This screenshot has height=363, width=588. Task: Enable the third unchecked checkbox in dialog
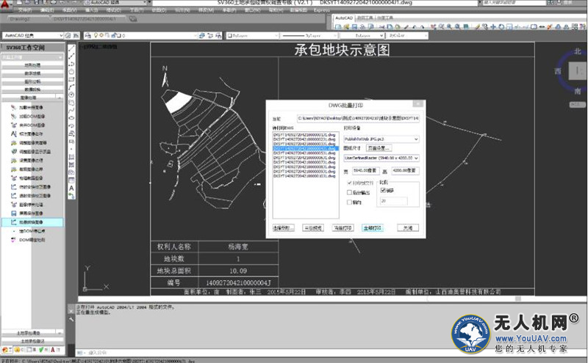point(350,202)
